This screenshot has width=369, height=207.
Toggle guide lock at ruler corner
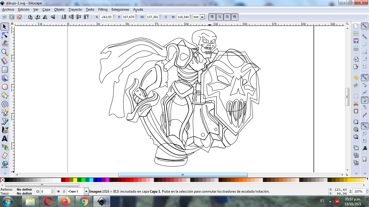(x=12, y=24)
